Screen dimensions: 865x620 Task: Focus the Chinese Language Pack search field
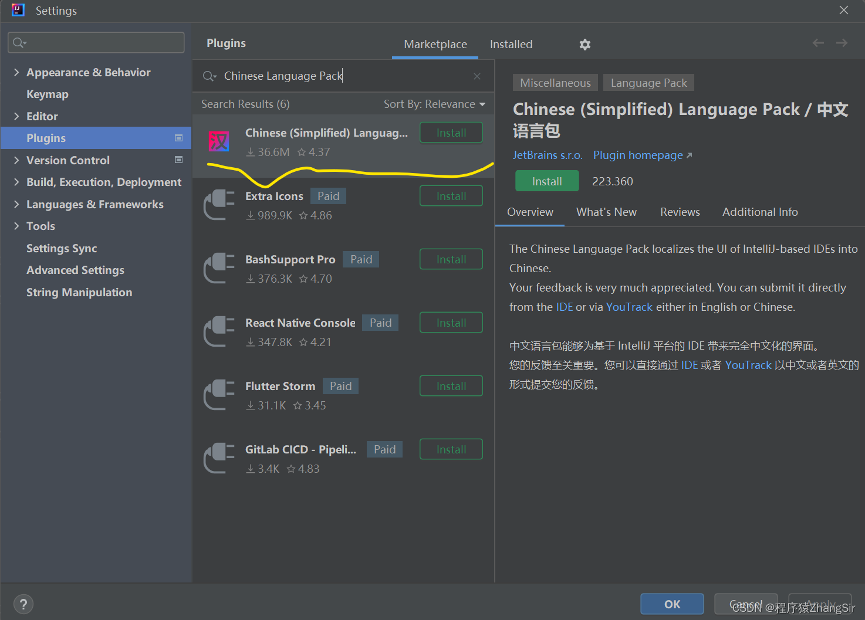[343, 76]
